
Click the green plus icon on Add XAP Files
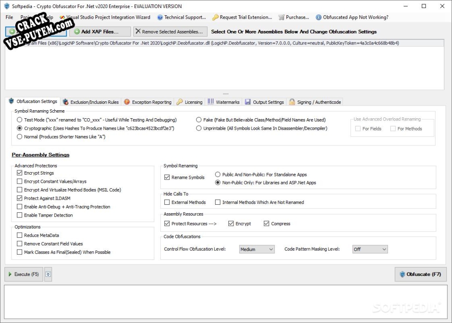pos(77,31)
